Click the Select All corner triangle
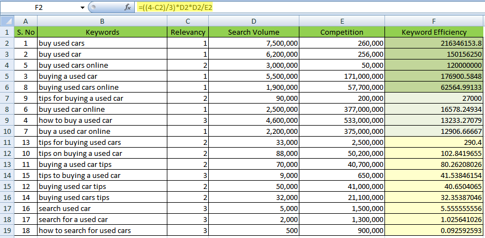The image size is (485, 238). [x=7, y=21]
